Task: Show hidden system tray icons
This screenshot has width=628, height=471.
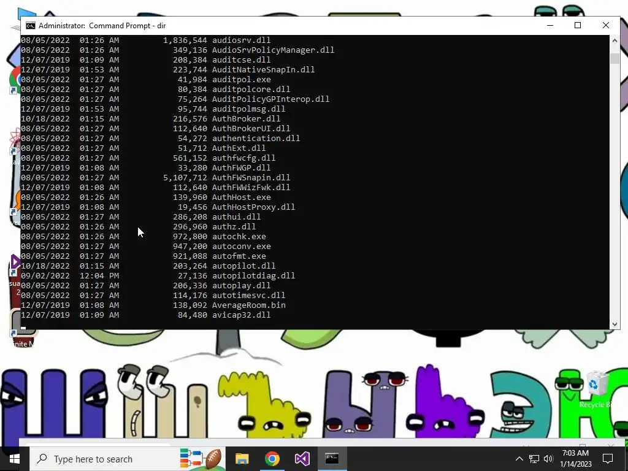Action: (519, 459)
